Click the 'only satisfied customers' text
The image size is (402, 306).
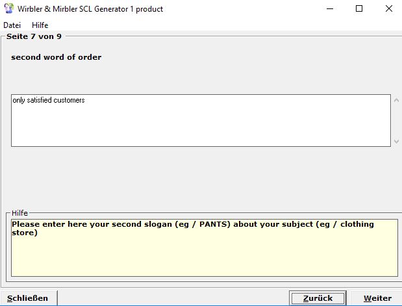(x=49, y=101)
